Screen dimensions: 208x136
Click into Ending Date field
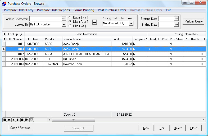(x=166, y=25)
